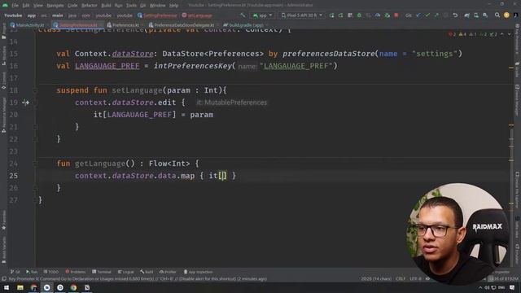Open the Refactor menu

pos(89,6)
